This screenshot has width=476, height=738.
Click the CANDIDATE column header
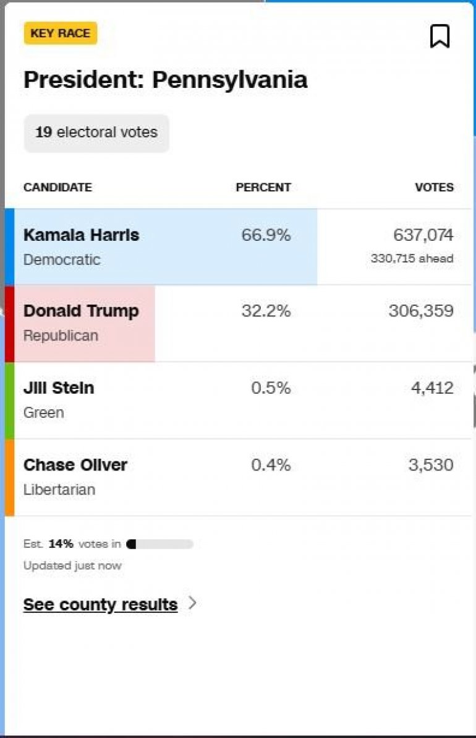tap(57, 188)
